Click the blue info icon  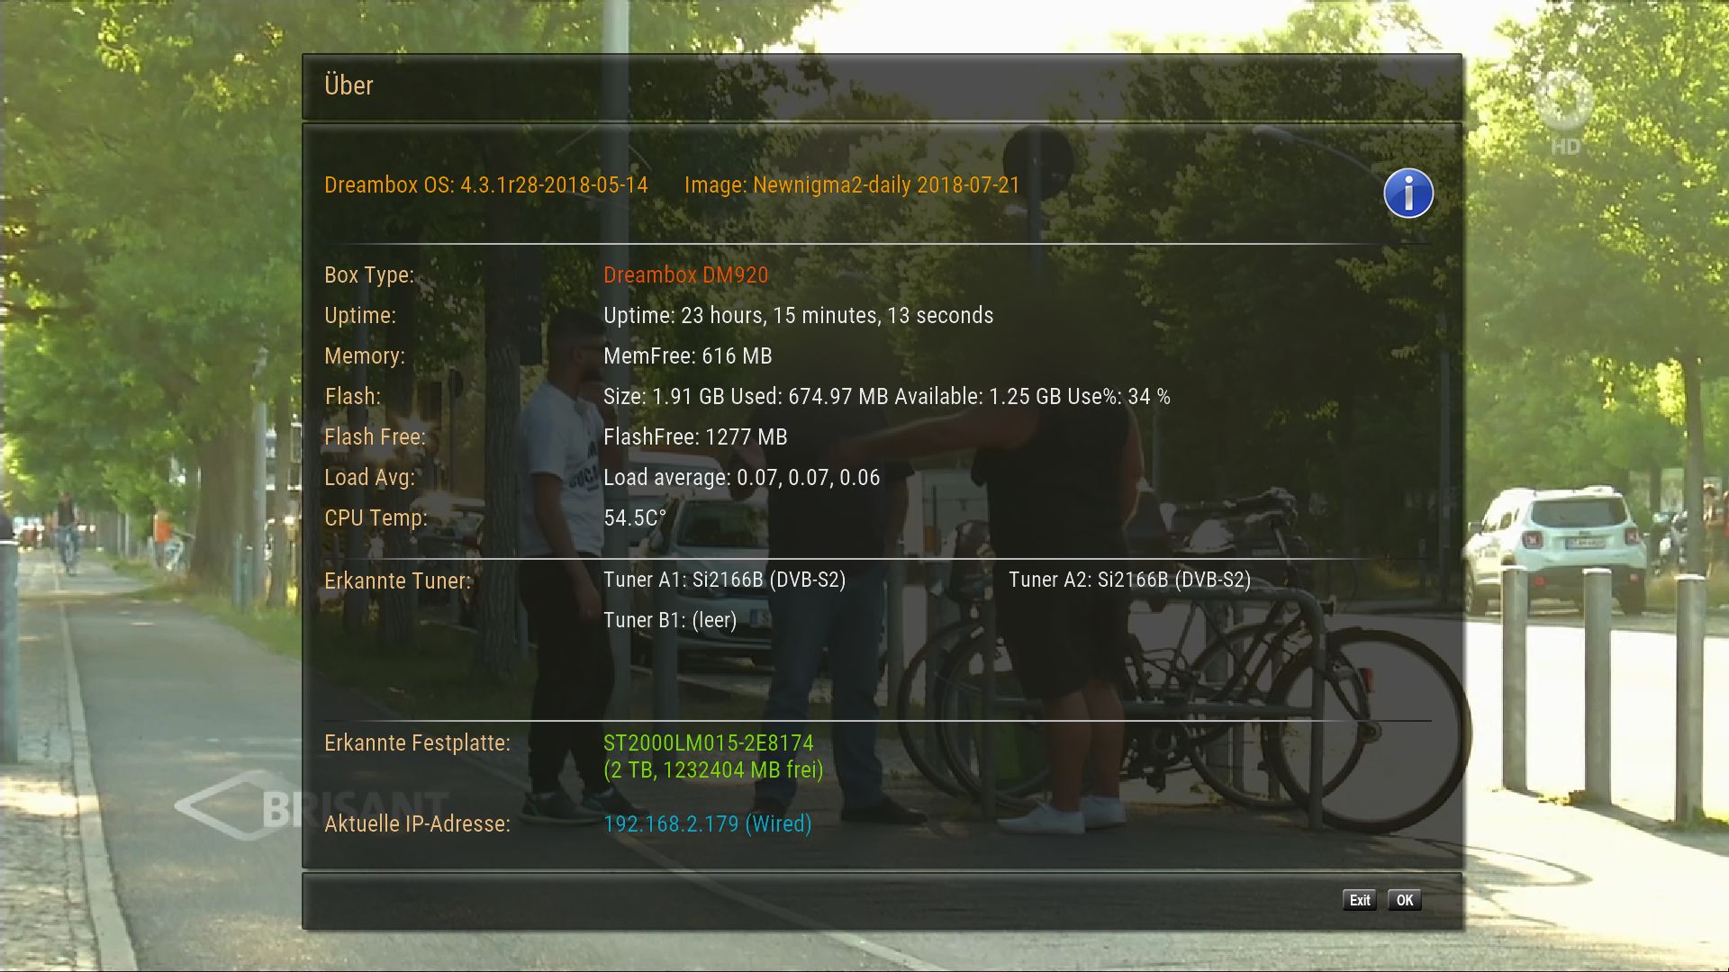point(1408,193)
